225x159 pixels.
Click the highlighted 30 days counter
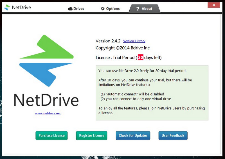140,57
